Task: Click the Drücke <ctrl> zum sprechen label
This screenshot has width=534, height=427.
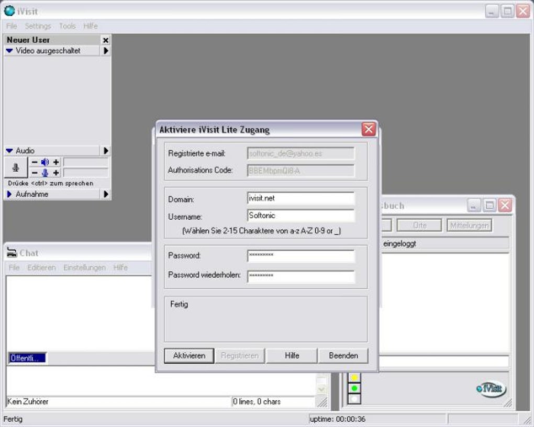Action: click(50, 183)
